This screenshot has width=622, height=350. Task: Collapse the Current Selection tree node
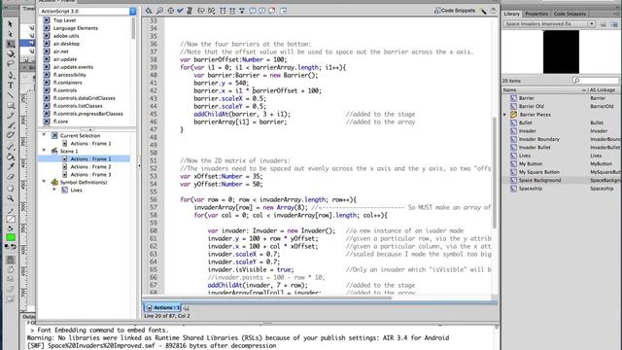pos(44,135)
